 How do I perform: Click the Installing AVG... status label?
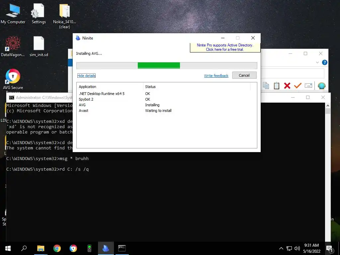(89, 53)
